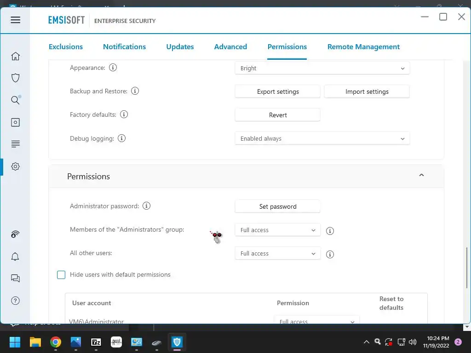Show info for Debug logging
Viewport: 471px width, 353px height.
(121, 138)
